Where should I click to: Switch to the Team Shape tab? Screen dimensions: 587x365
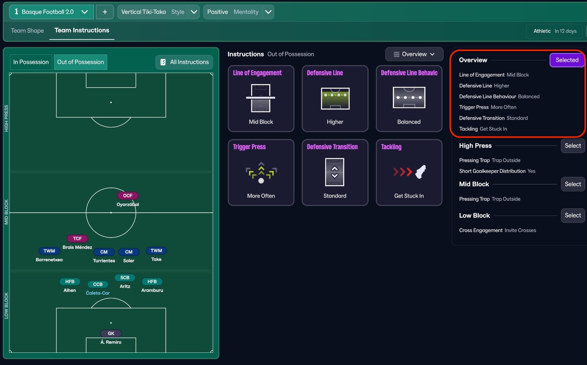(27, 31)
